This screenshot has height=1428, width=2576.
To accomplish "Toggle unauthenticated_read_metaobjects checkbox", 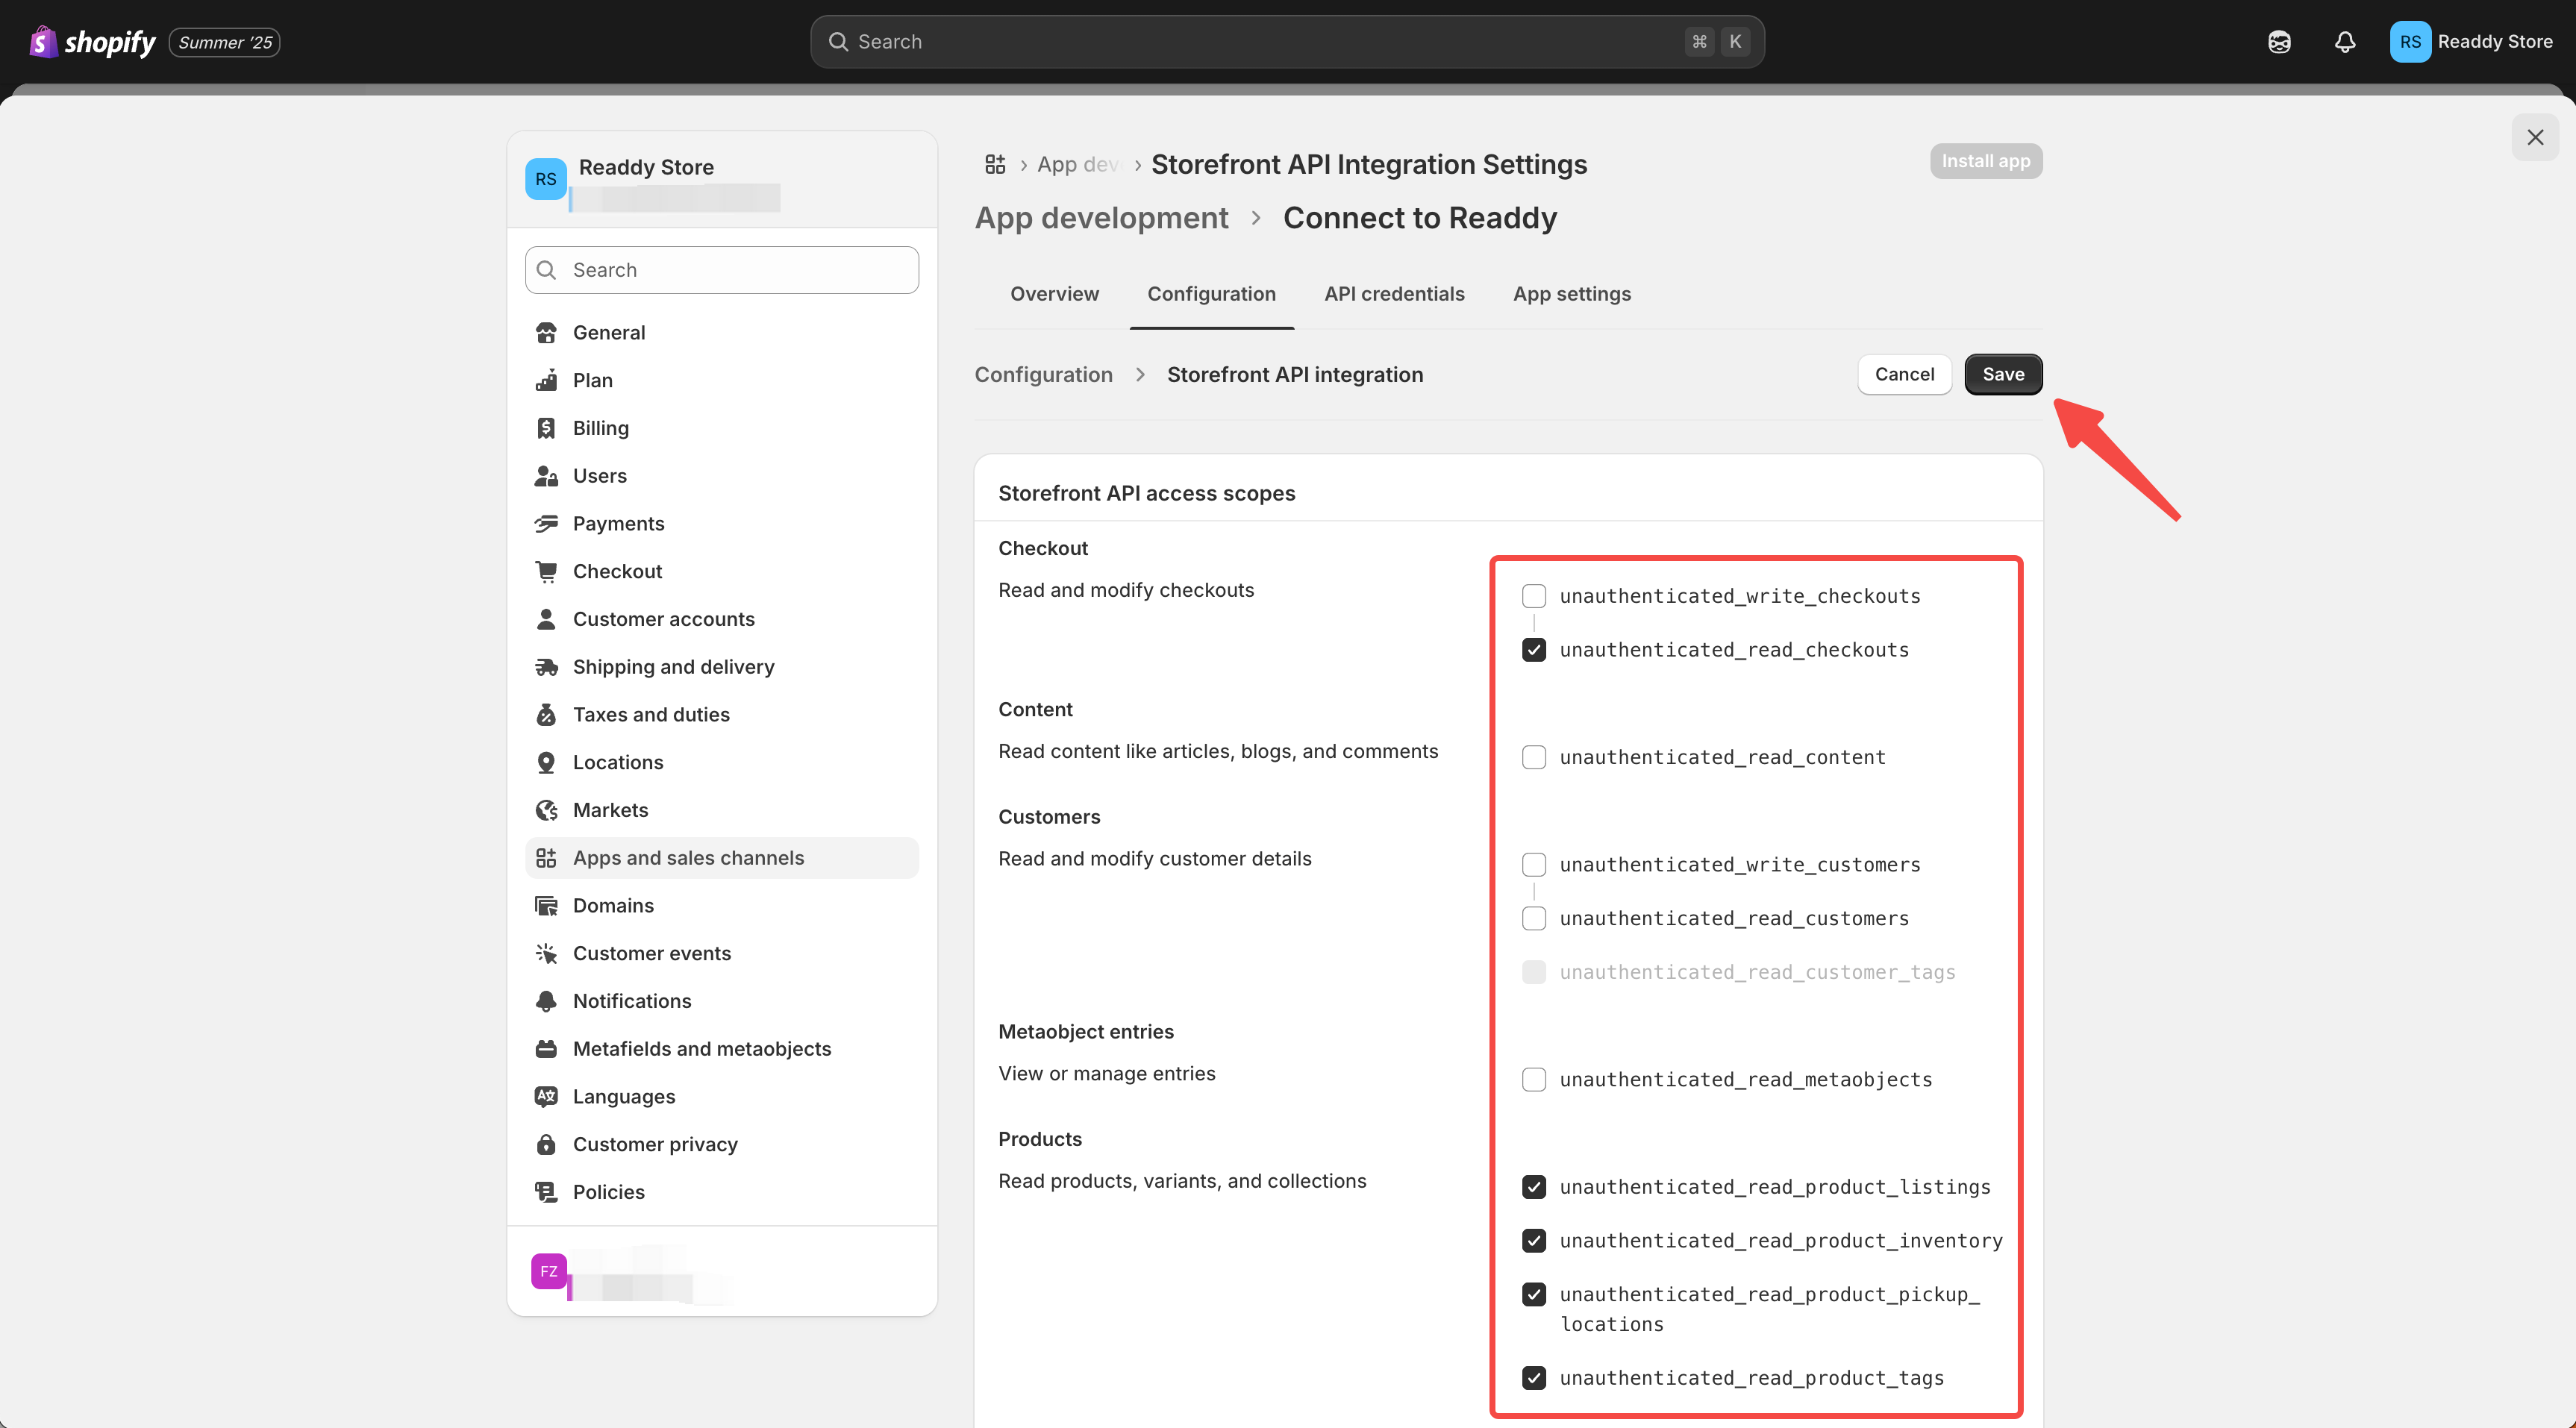I will 1533,1080.
